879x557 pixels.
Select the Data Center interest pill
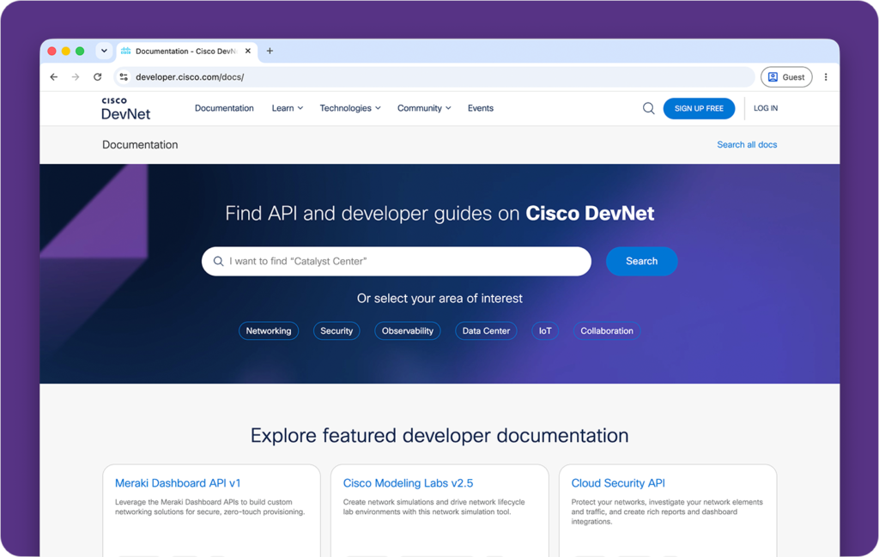[486, 330]
